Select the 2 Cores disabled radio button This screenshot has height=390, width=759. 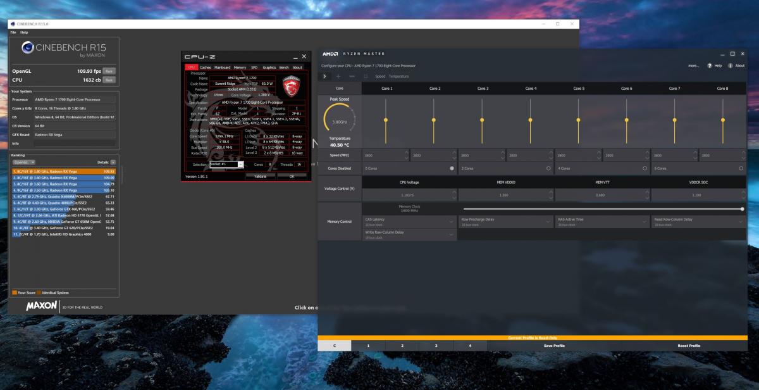coord(548,168)
